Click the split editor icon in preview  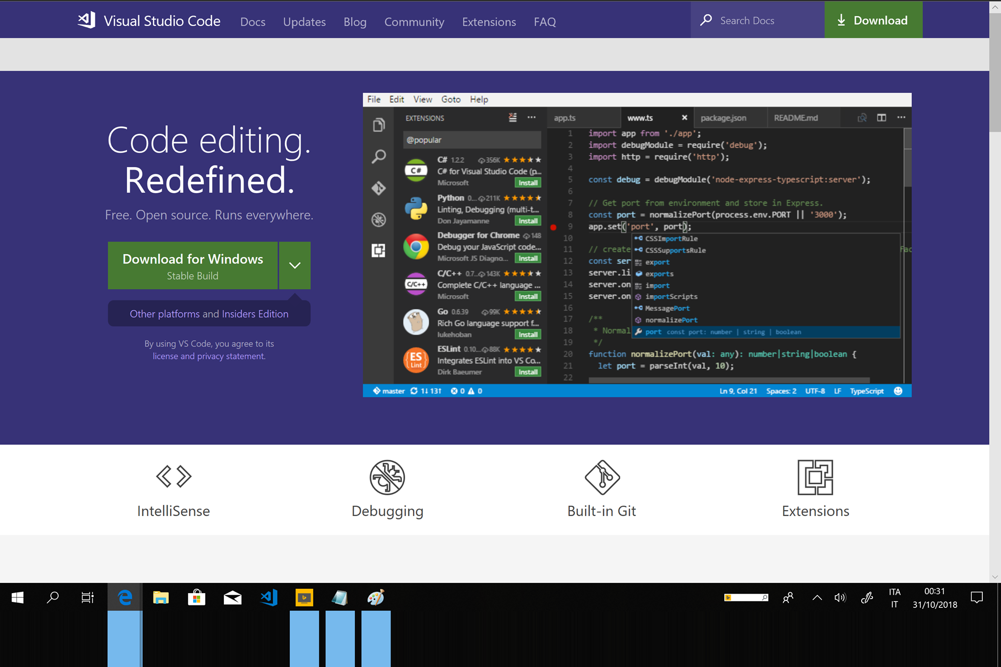coord(881,118)
